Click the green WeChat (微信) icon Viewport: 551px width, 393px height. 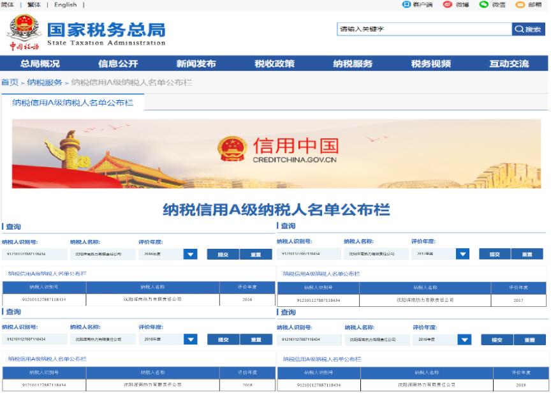(484, 4)
